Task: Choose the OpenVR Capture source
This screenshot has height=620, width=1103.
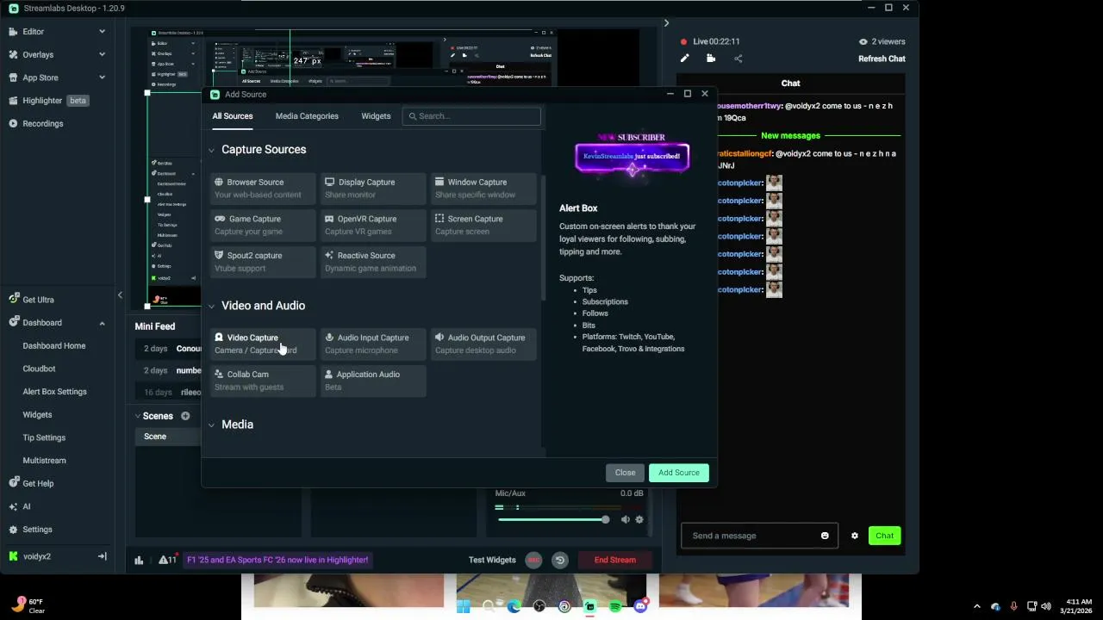Action: tap(373, 225)
